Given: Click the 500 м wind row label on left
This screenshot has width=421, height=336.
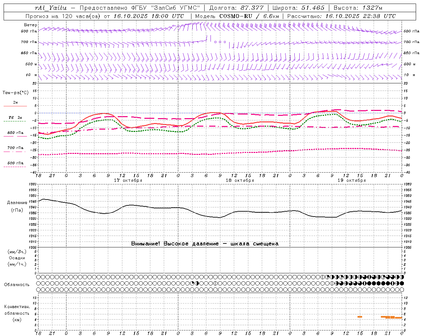Looking at the screenshot, I should tap(31, 64).
